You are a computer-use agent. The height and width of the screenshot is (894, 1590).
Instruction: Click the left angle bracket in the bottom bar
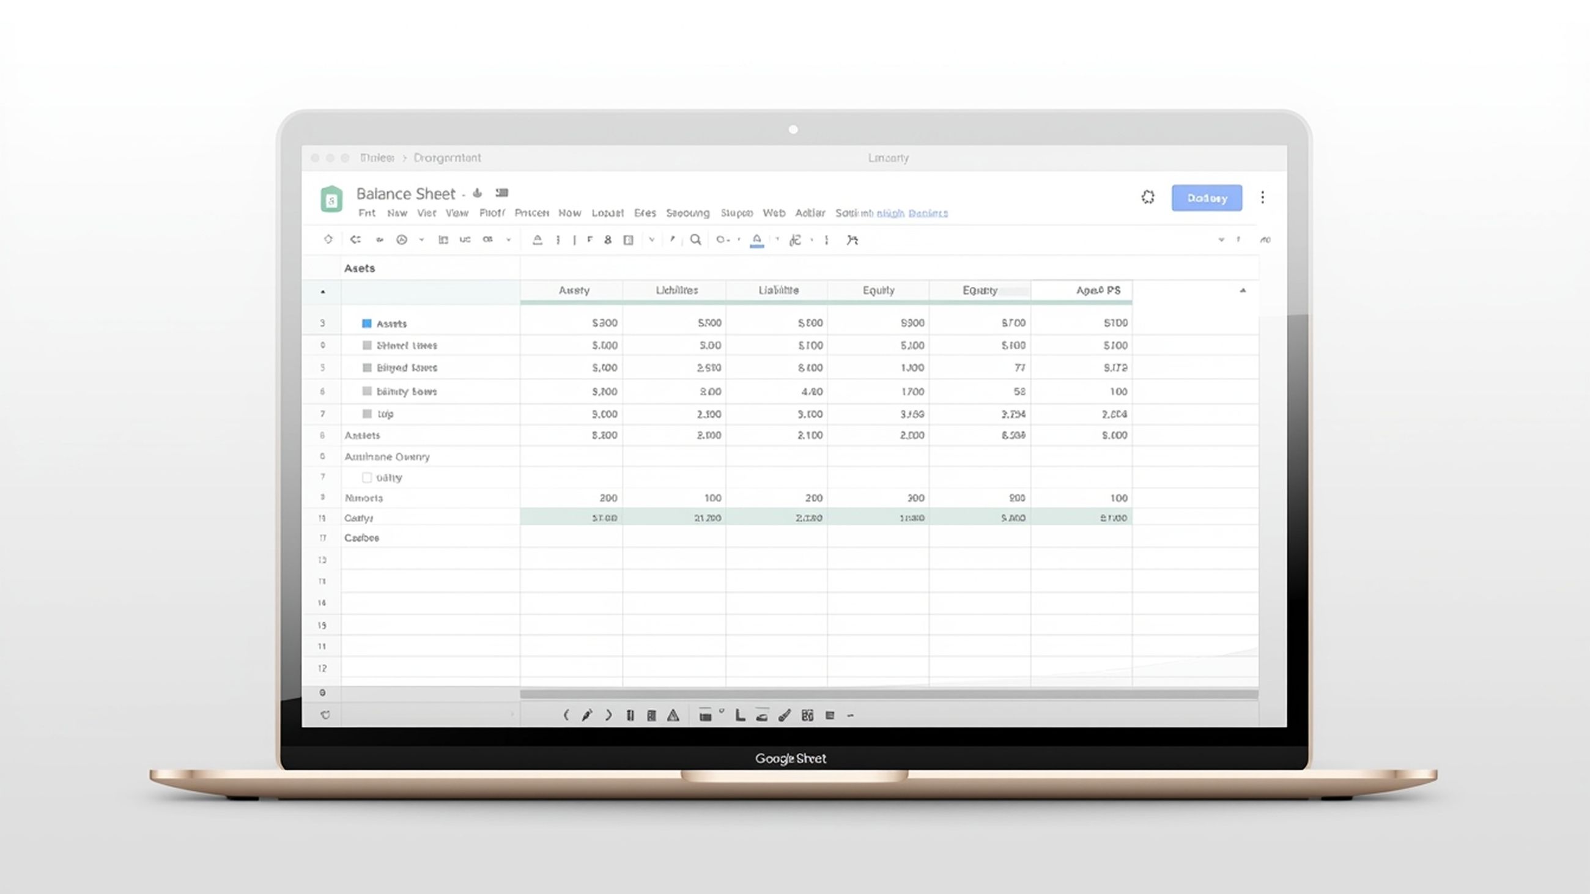[566, 715]
